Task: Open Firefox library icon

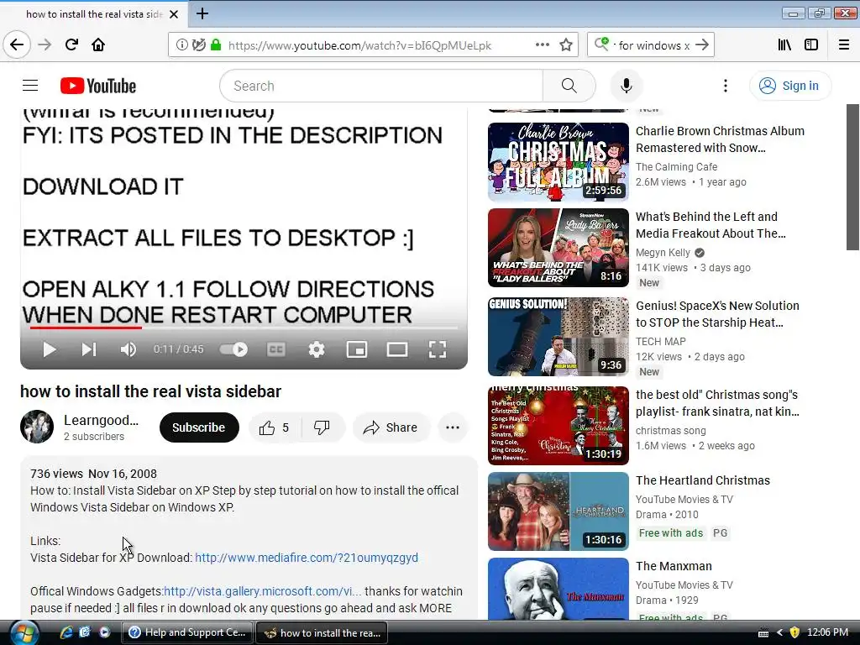Action: coord(784,45)
